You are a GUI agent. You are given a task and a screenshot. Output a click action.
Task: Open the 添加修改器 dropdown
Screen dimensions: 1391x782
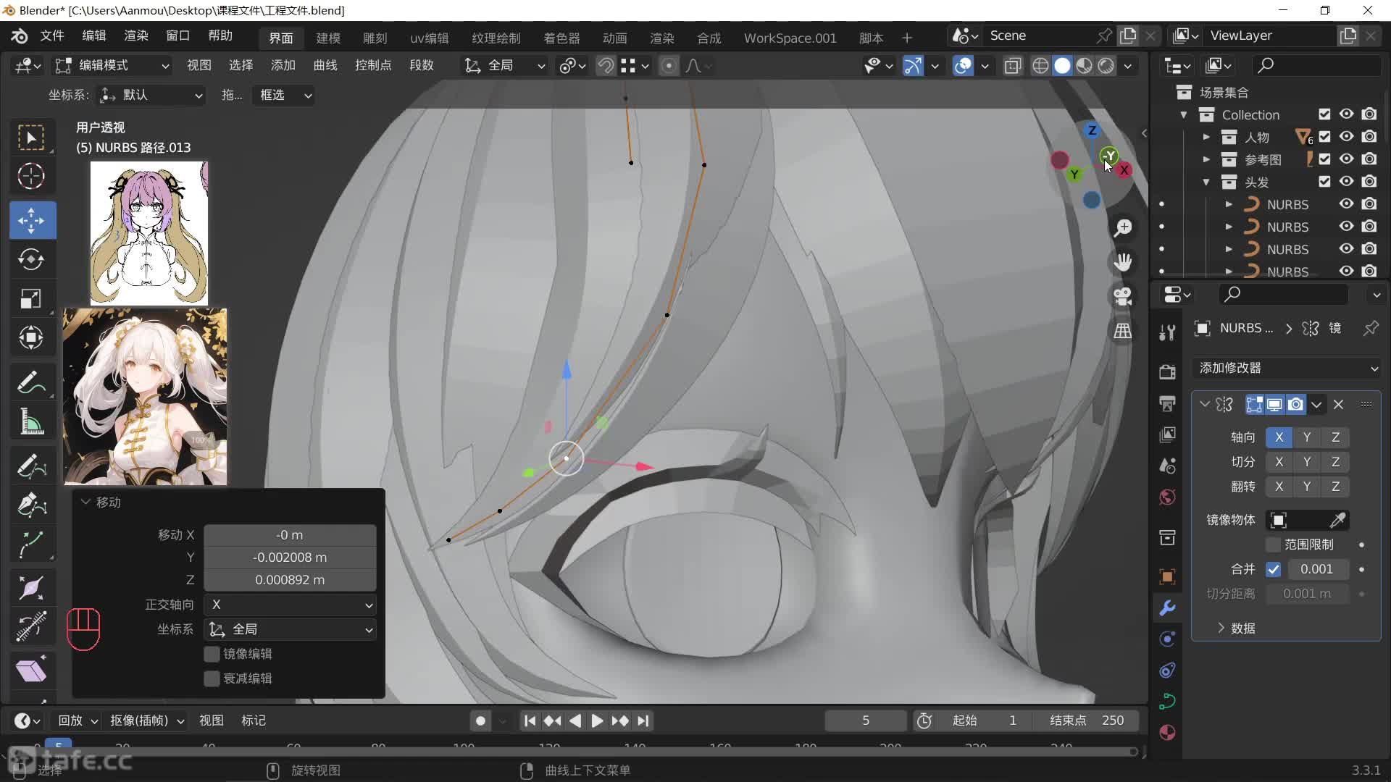(1288, 368)
